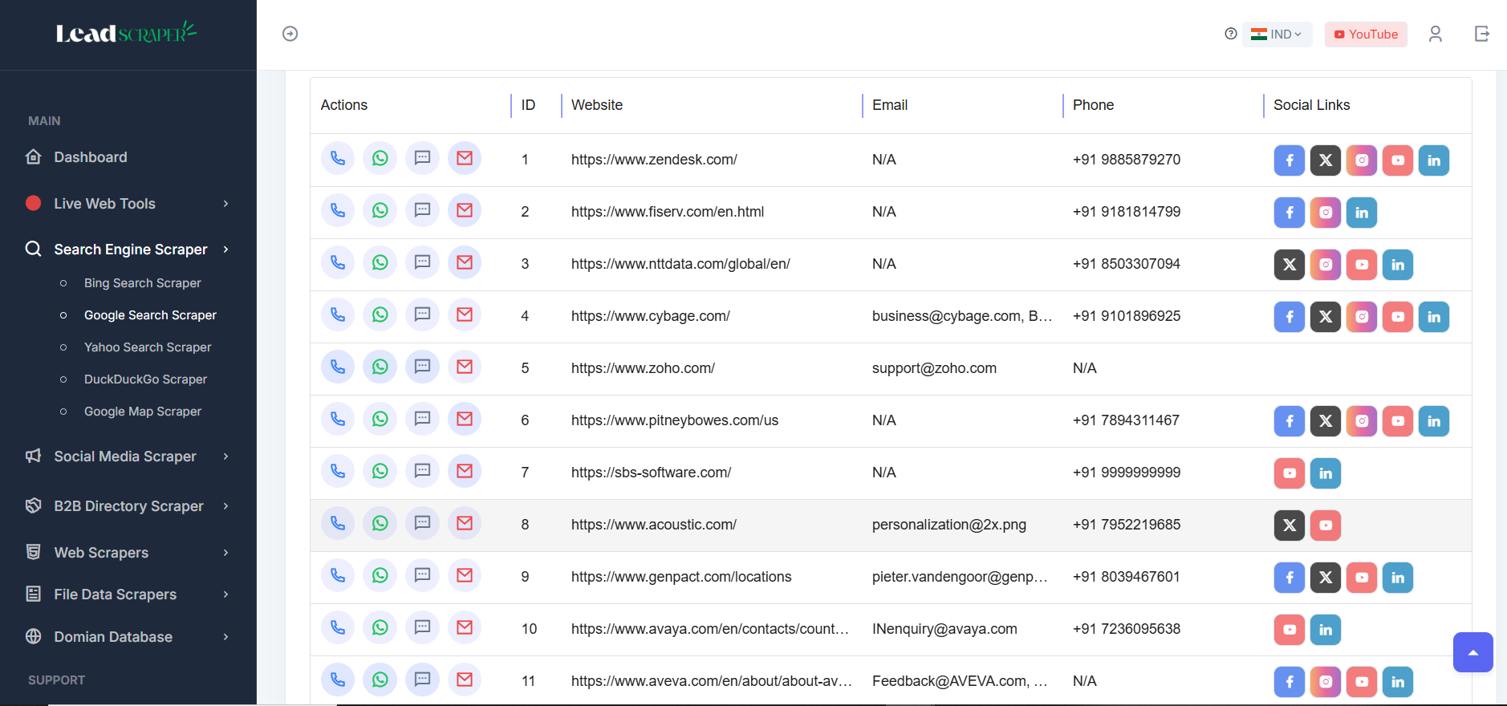This screenshot has height=706, width=1507.
Task: Open WhatsApp for avaya.com row
Action: (x=380, y=628)
